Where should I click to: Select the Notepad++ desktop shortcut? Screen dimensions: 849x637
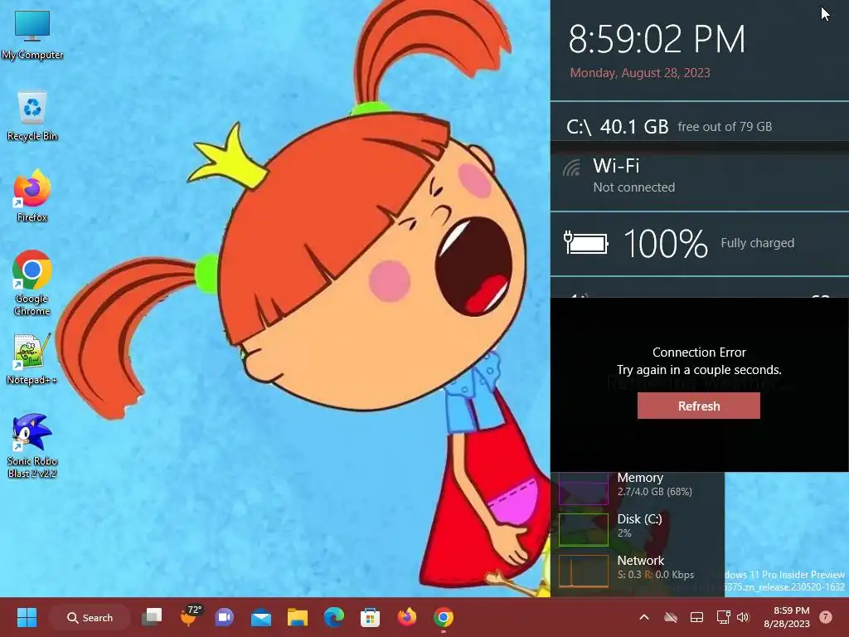point(32,359)
